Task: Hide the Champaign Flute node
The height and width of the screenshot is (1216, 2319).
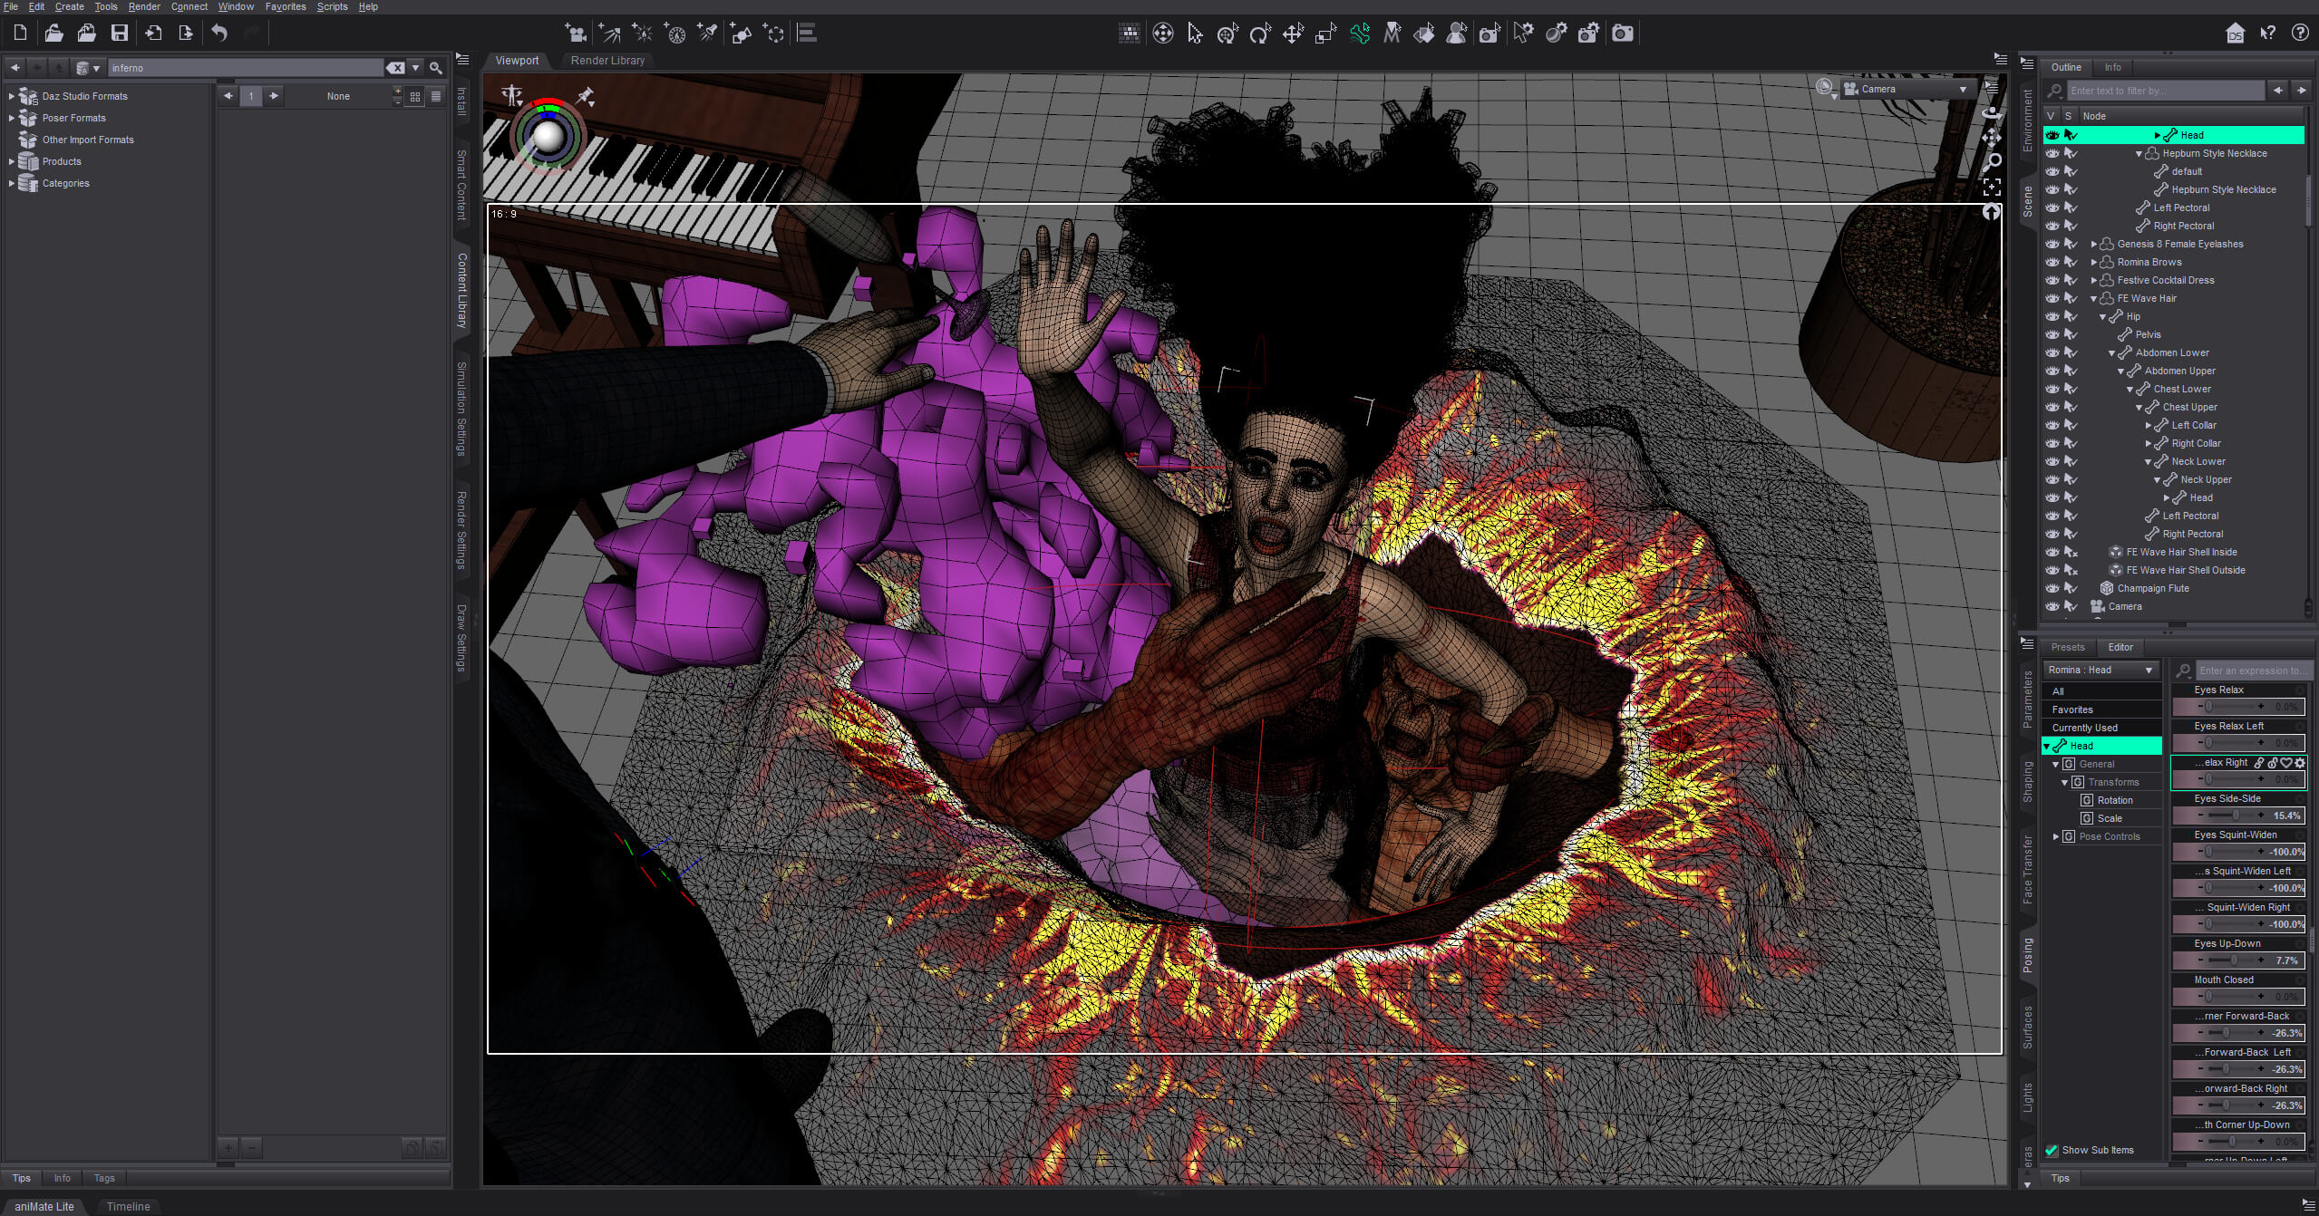Action: click(2052, 588)
